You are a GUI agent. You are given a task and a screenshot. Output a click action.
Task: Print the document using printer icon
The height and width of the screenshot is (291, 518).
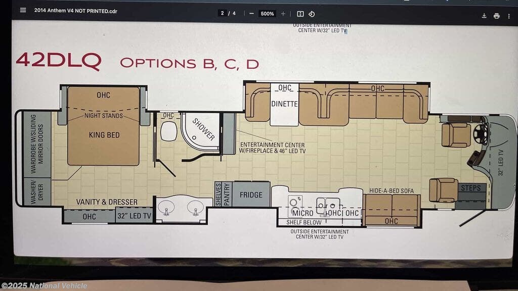point(497,16)
